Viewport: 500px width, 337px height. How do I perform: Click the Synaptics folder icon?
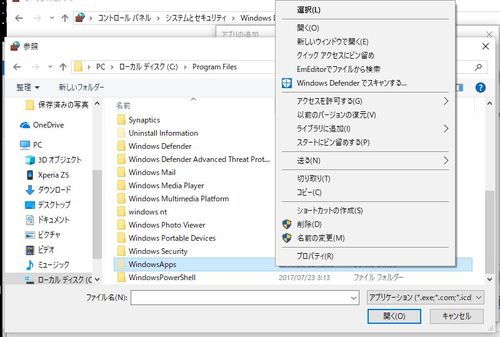coord(121,119)
